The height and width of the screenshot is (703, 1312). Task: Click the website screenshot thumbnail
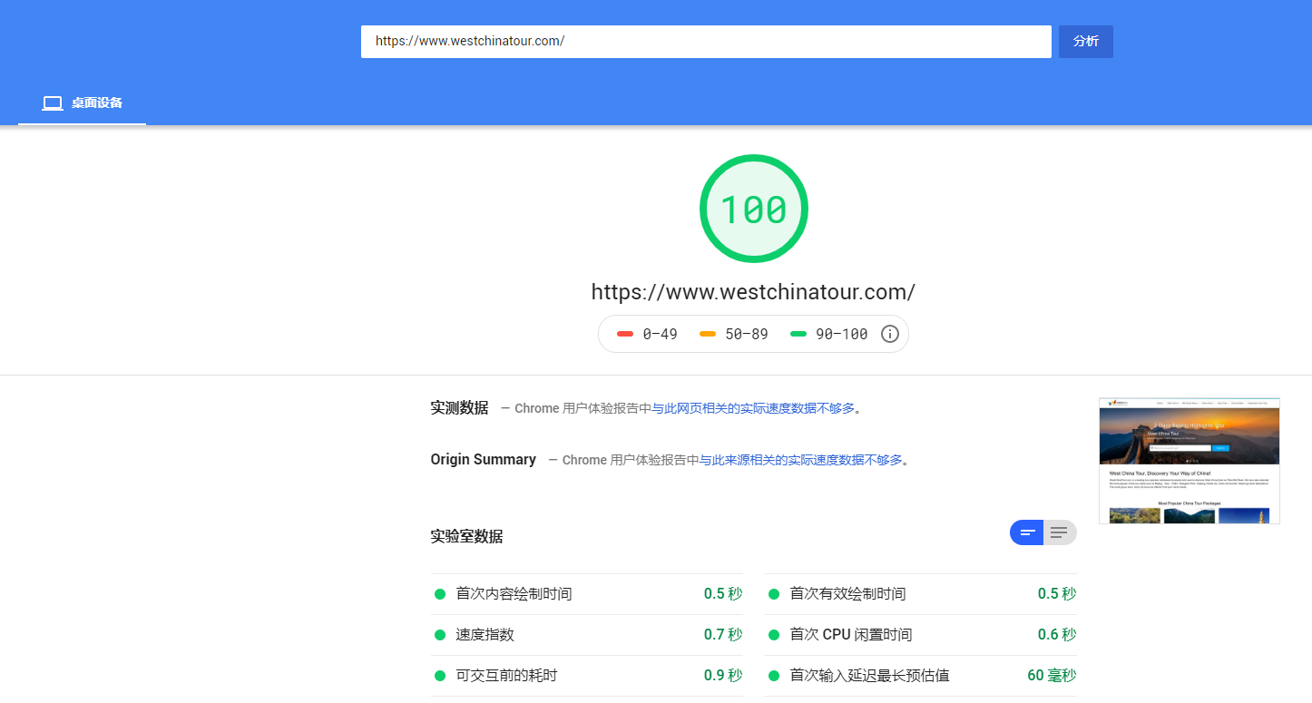coord(1190,461)
